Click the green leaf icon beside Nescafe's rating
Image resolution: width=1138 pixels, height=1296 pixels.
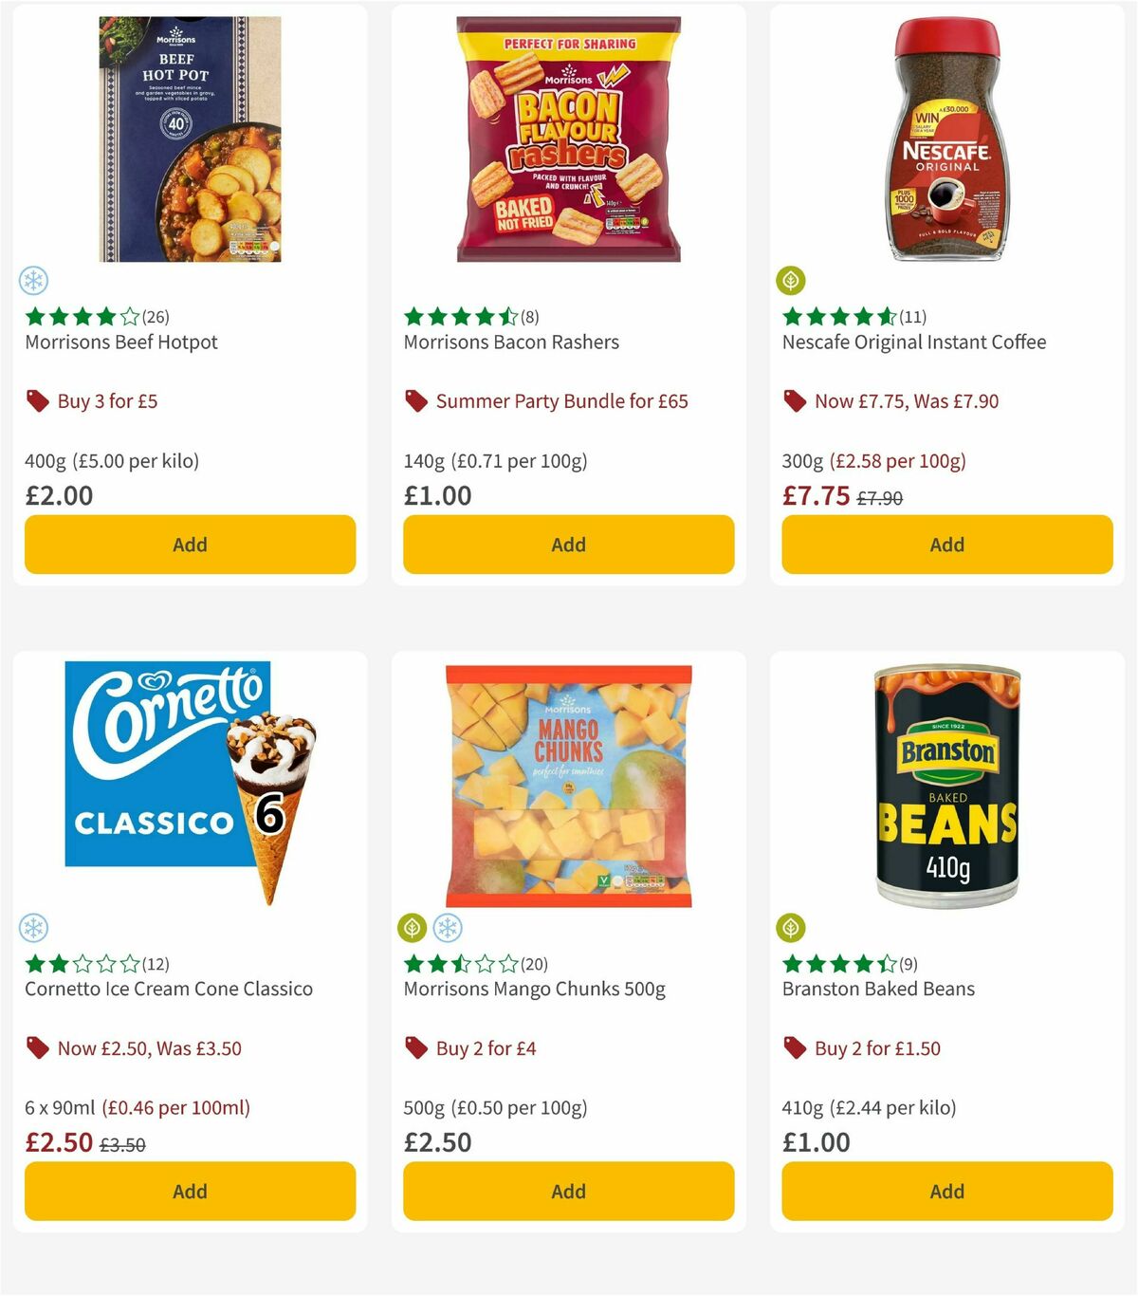tap(791, 280)
